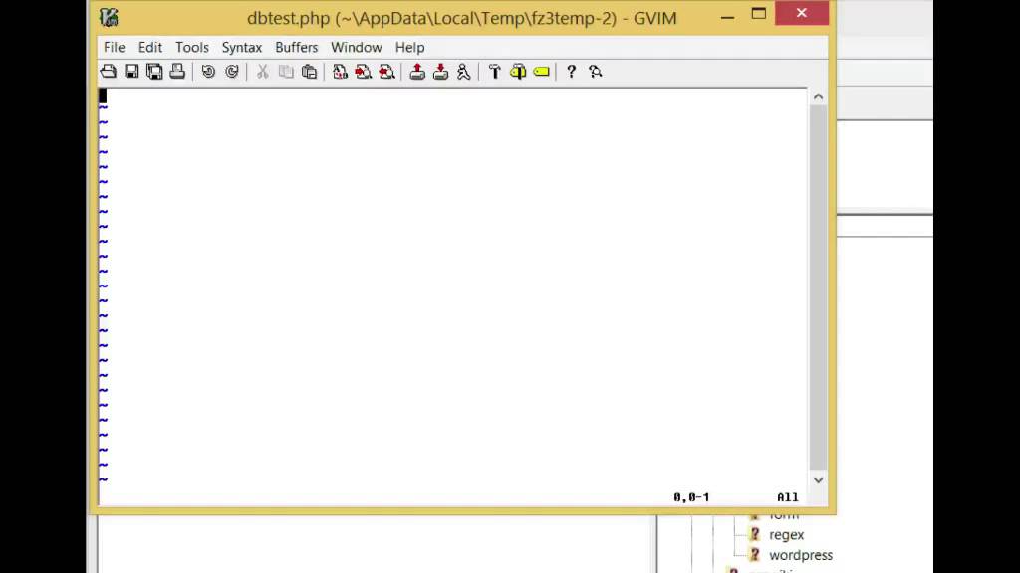Click the GVIM application icon in the title bar
Image resolution: width=1020 pixels, height=573 pixels.
(109, 17)
